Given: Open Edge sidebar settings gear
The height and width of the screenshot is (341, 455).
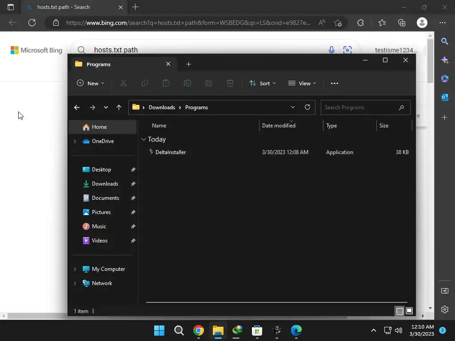Looking at the screenshot, I should [x=444, y=309].
